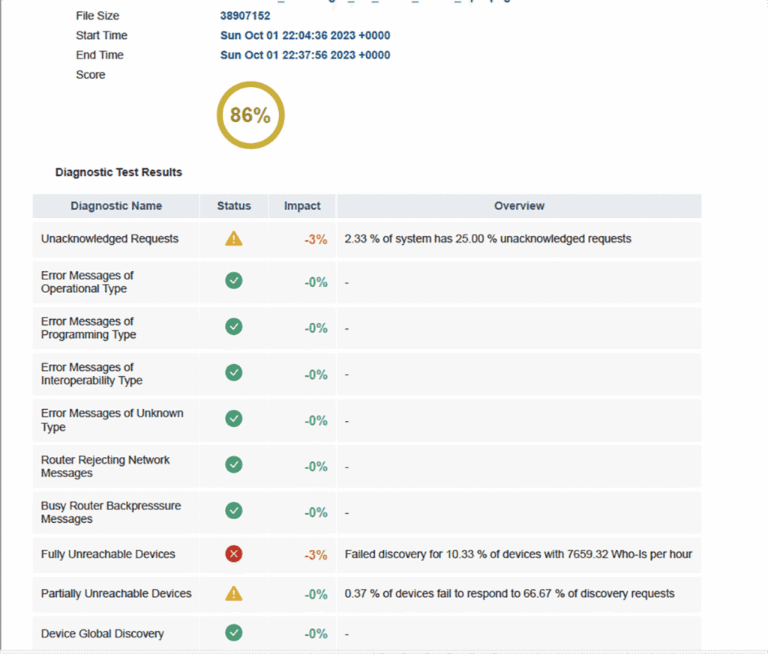Click -0% impact for Device Global Discovery

coord(316,634)
